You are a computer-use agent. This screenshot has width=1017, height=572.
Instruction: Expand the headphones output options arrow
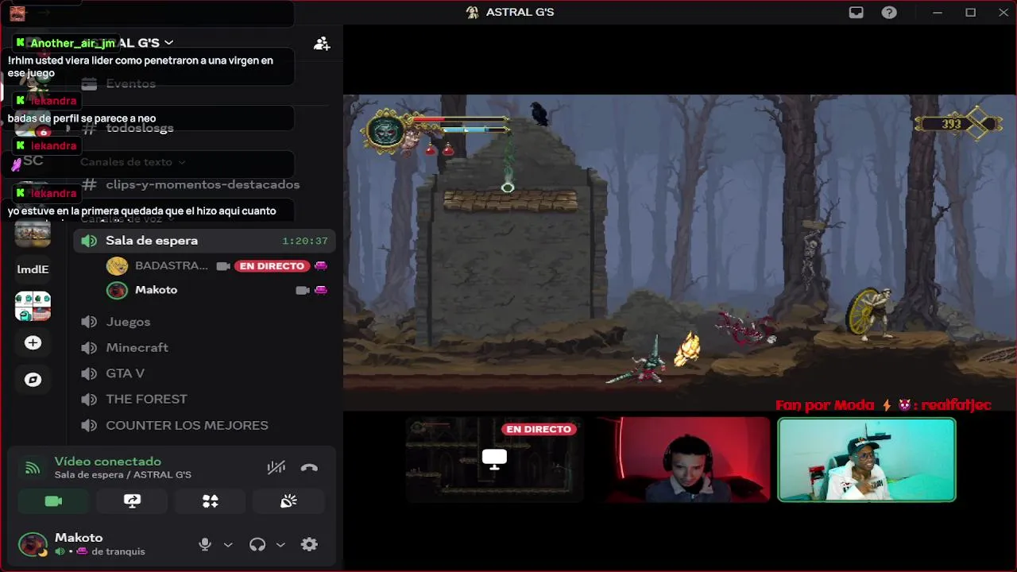pyautogui.click(x=280, y=545)
